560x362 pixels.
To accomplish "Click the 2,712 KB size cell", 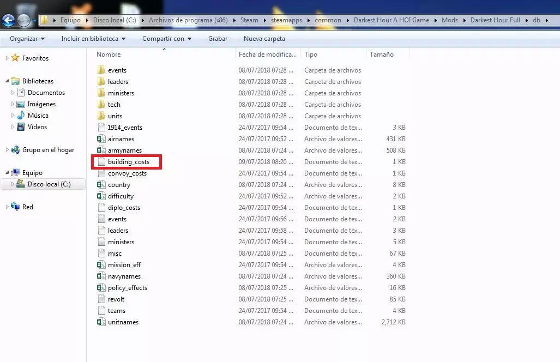I will point(393,322).
